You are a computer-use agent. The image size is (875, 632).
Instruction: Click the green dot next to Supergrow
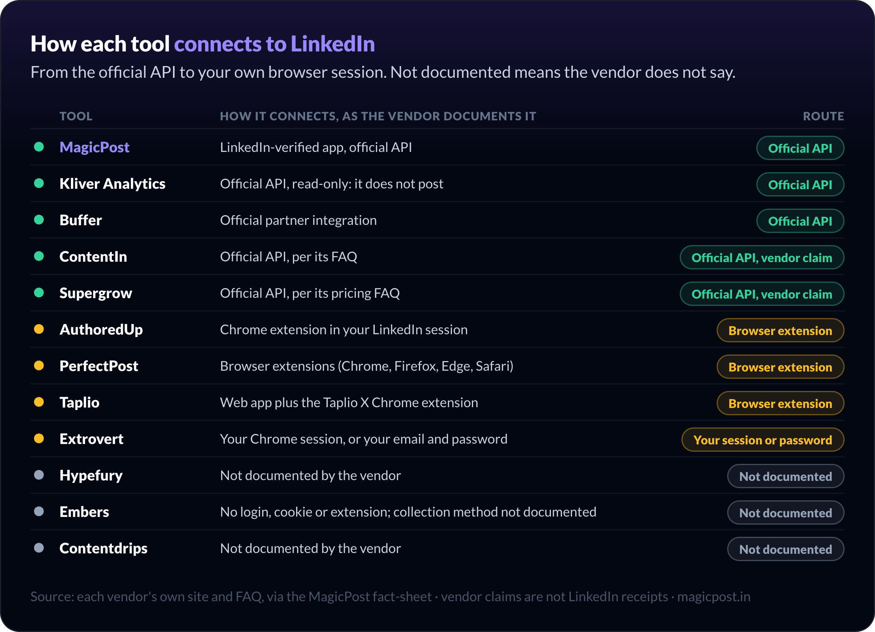pyautogui.click(x=39, y=293)
